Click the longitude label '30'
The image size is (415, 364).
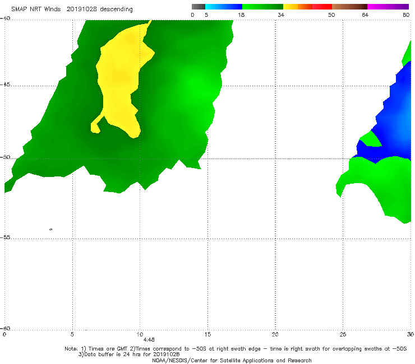pos(411,334)
